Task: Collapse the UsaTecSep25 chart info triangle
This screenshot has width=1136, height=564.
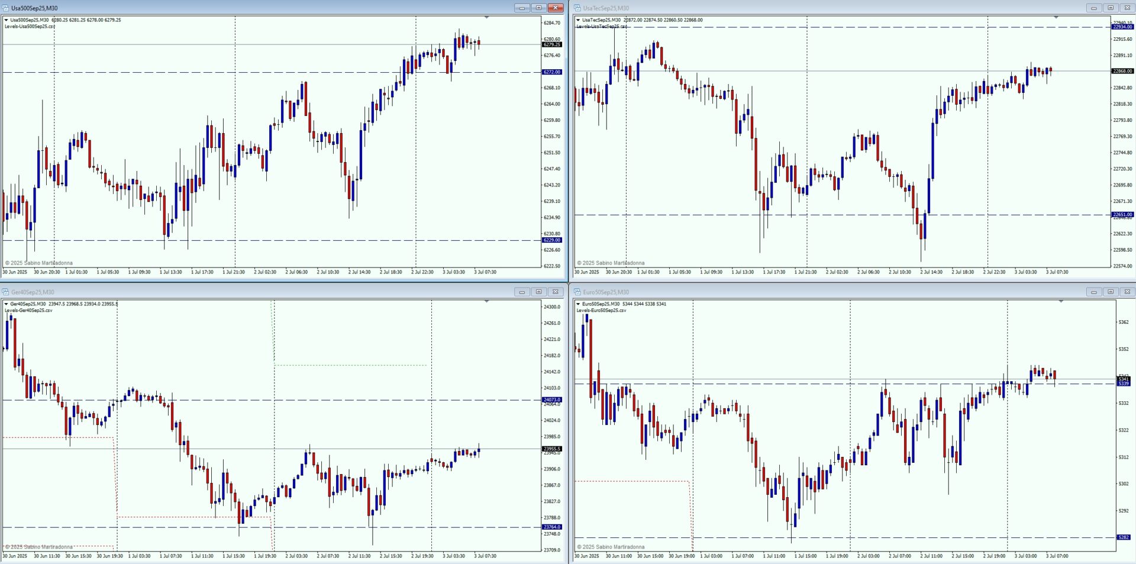Action: tap(578, 20)
